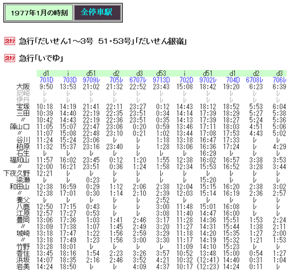Screen dimensions: 304x270
Task: Open train 9709レ link
Action: [91, 80]
